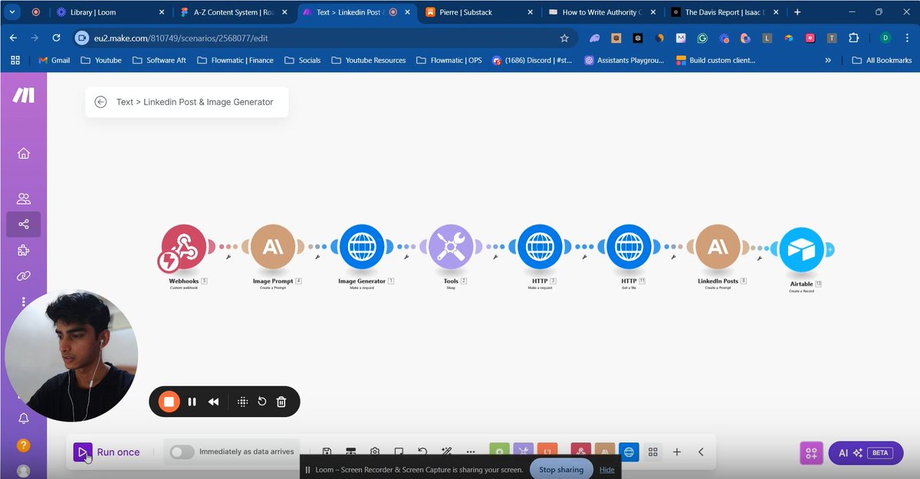The image size is (920, 479).
Task: Collapse the bottom toolbar with the chevron
Action: tap(700, 452)
